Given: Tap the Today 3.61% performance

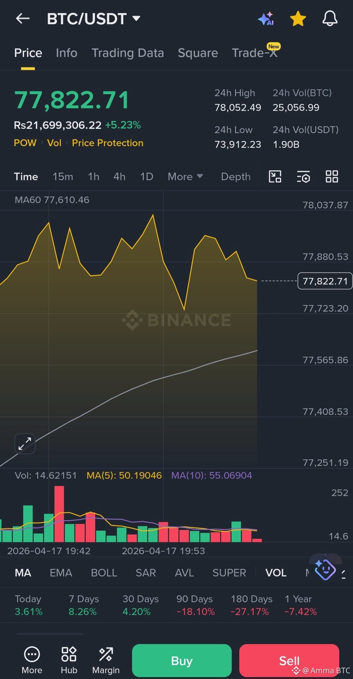Looking at the screenshot, I should click(x=29, y=605).
